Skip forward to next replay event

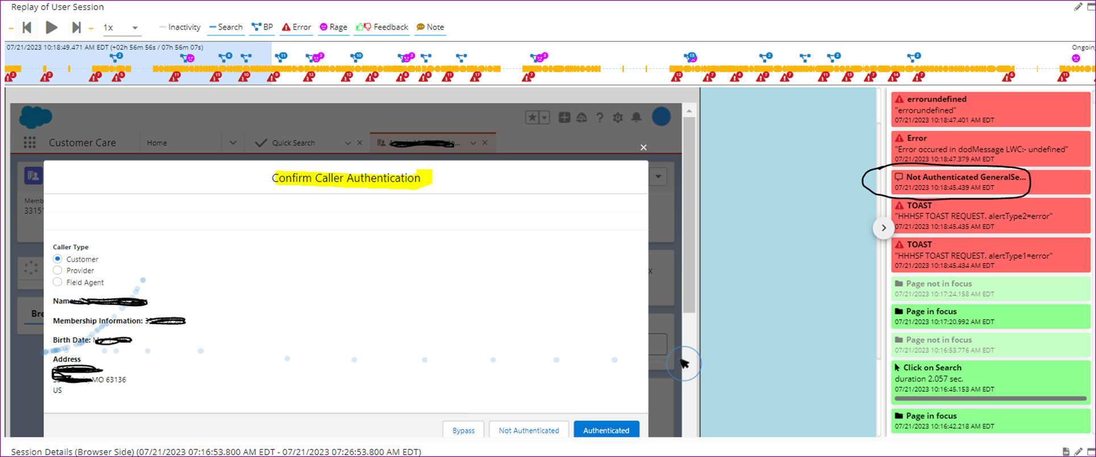coord(76,27)
